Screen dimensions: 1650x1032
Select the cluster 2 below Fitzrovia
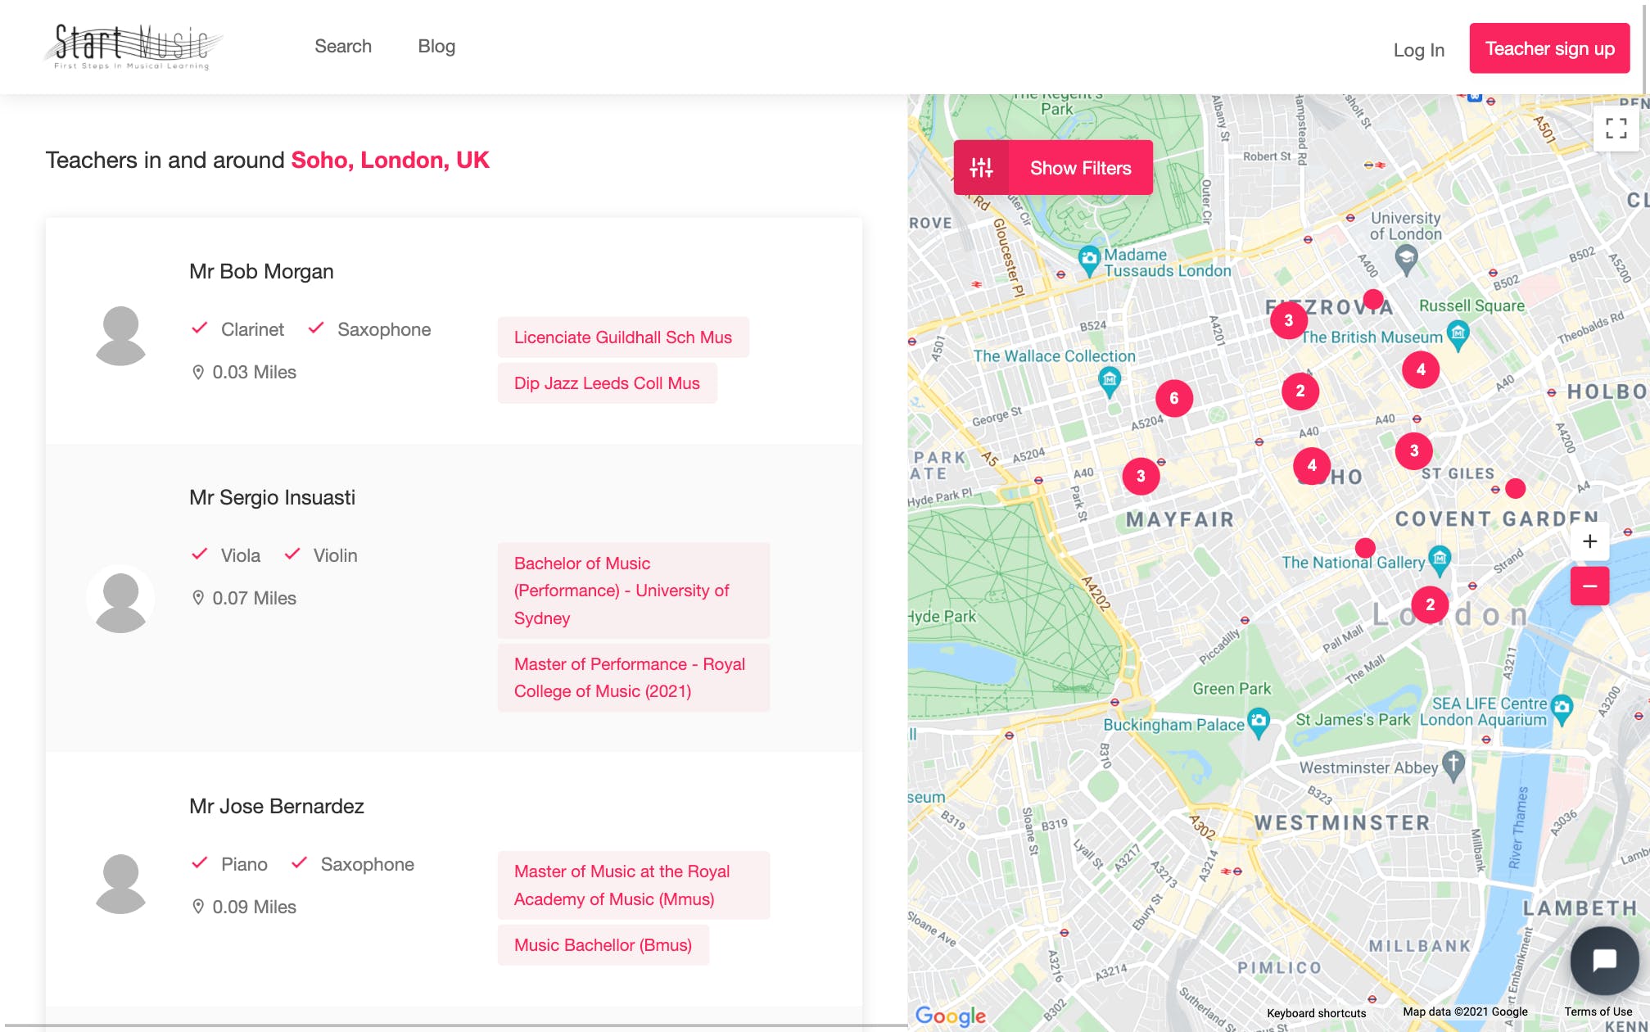1300,392
